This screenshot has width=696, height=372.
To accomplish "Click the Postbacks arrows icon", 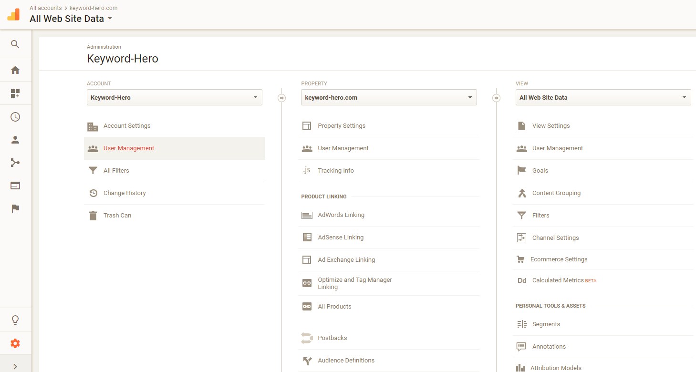I will click(307, 338).
